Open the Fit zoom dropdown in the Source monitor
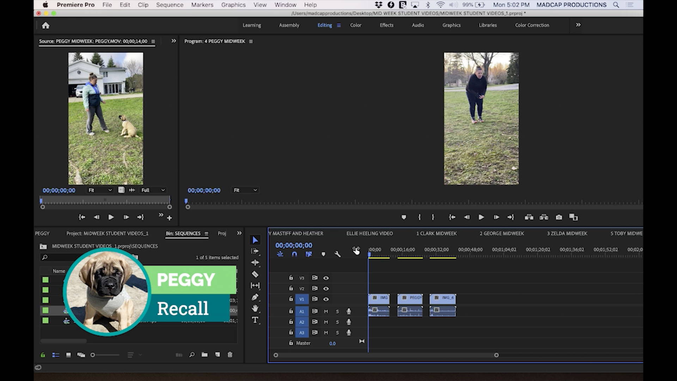The image size is (677, 381). (100, 190)
